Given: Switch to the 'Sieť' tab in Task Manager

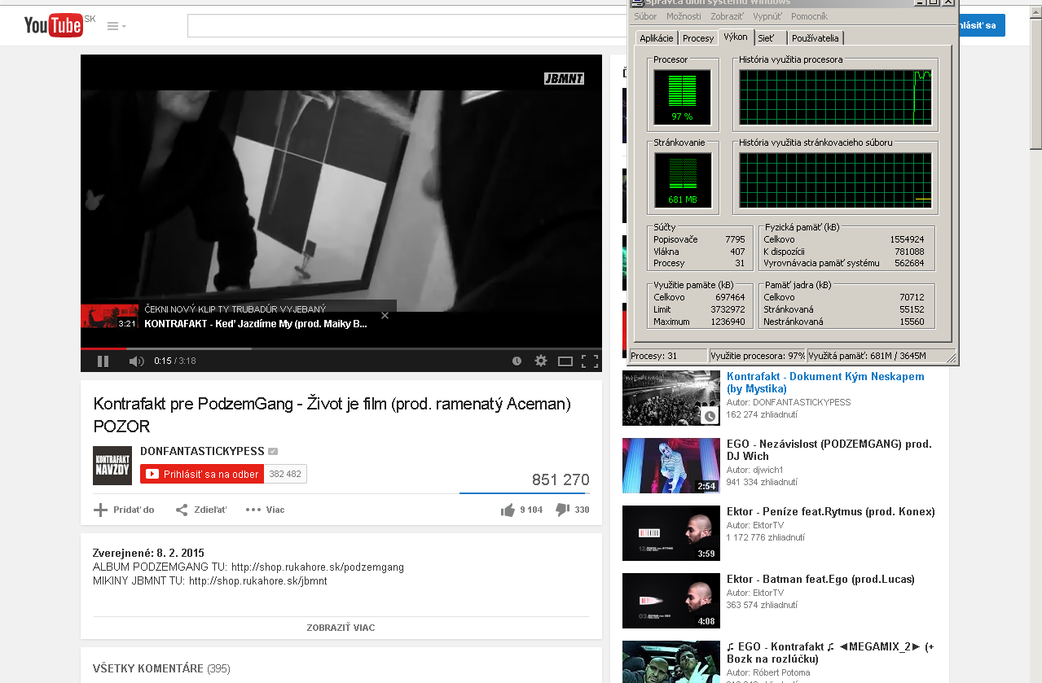Looking at the screenshot, I should 770,38.
